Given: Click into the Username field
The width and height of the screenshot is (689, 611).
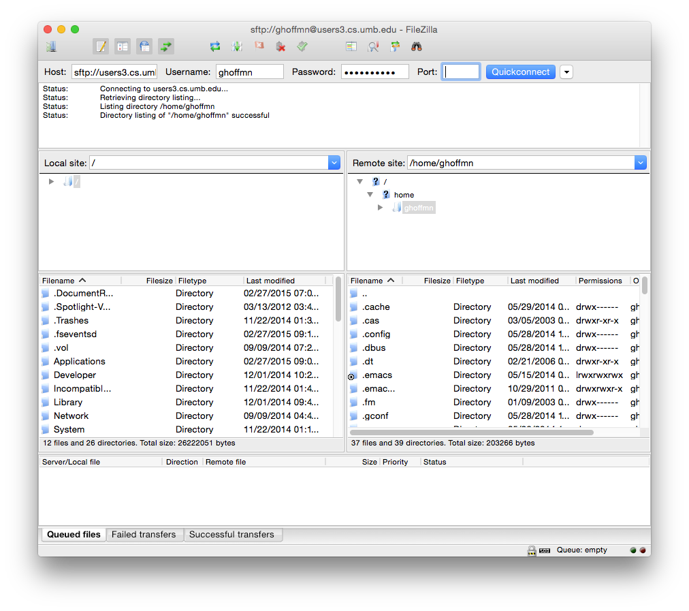Looking at the screenshot, I should (x=249, y=72).
